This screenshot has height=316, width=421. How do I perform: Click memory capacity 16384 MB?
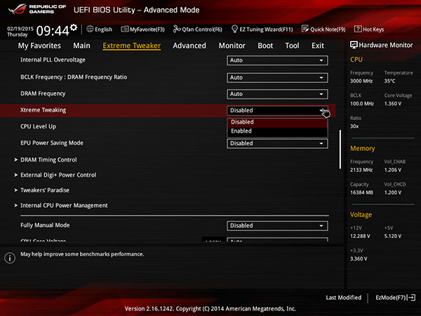[x=361, y=192]
